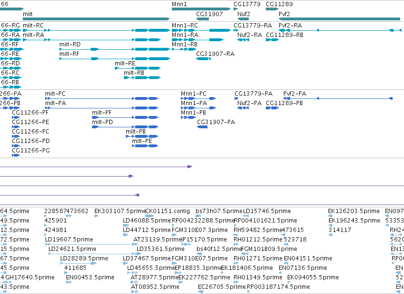Open EST EC26705.5prime
This screenshot has height=294, width=404.
pos(222,287)
